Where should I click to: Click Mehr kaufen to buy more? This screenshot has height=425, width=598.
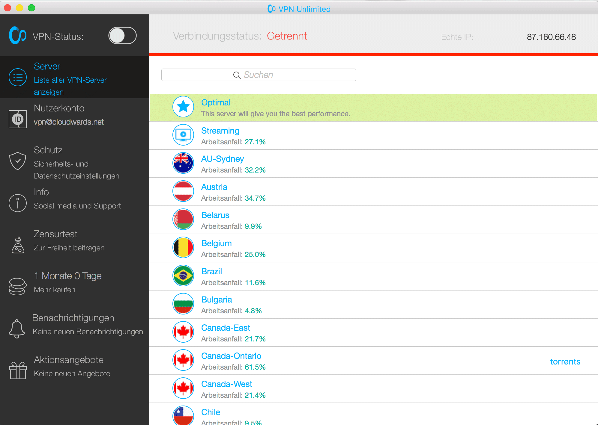55,290
